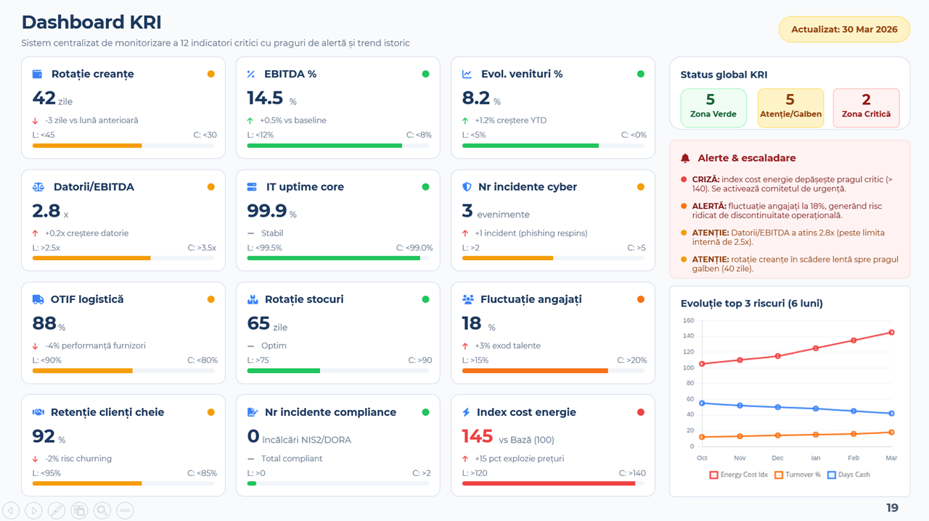The width and height of the screenshot is (929, 521).
Task: Click the slide number 19
Action: point(893,508)
